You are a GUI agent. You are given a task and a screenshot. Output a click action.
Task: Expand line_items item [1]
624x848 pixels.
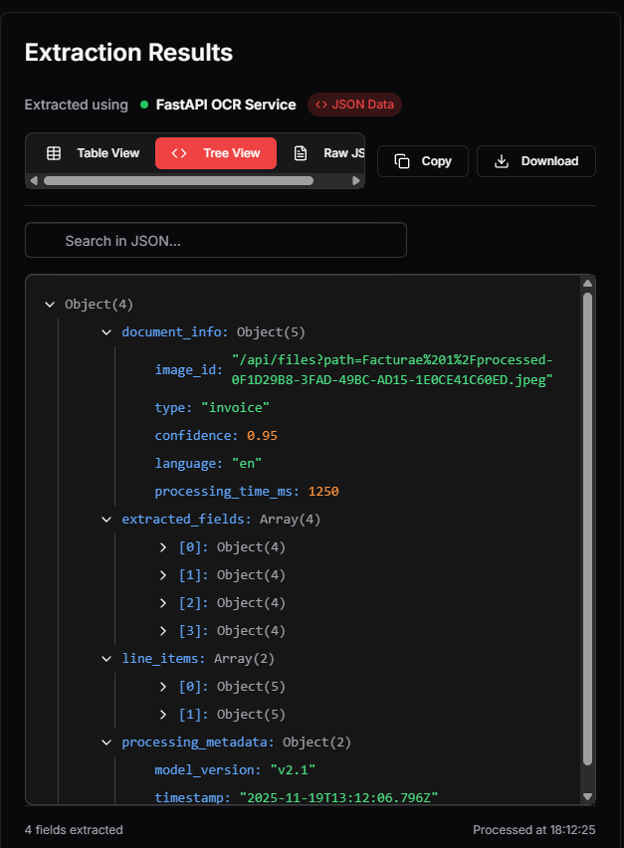[x=164, y=715]
